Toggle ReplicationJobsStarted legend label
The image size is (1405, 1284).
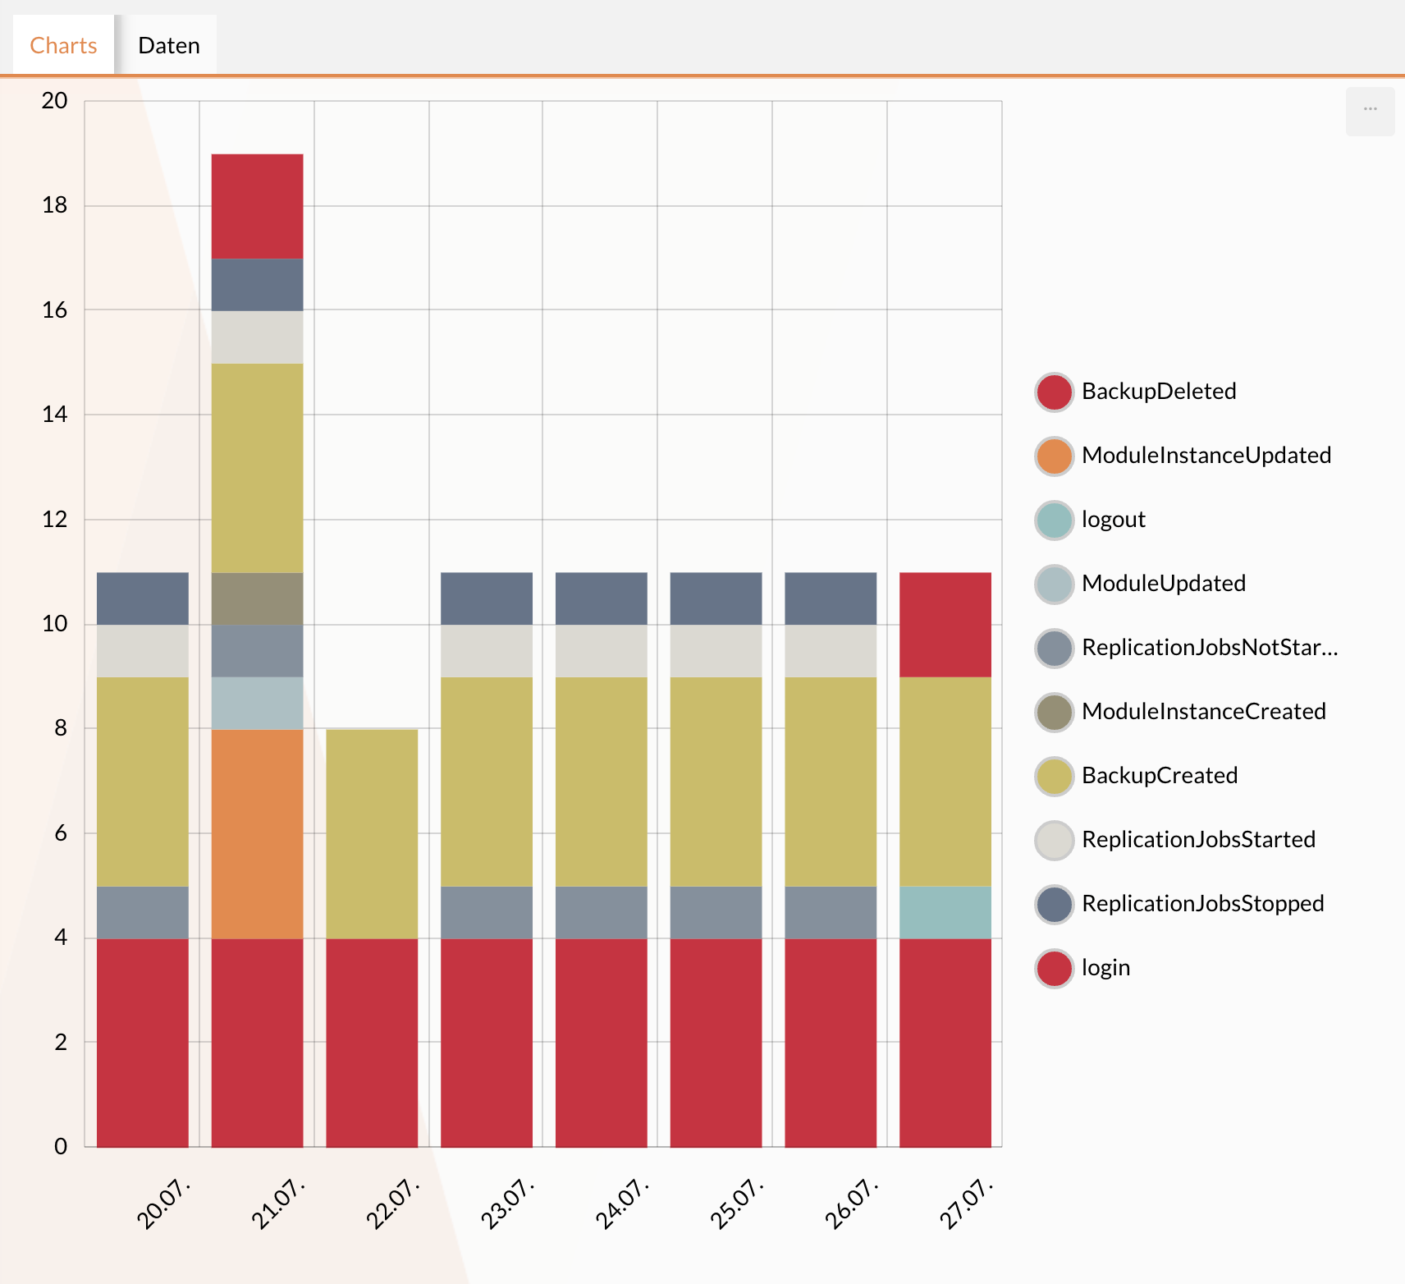point(1198,840)
